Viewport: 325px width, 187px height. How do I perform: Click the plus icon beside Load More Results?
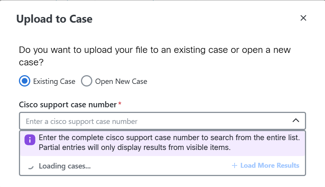click(235, 165)
